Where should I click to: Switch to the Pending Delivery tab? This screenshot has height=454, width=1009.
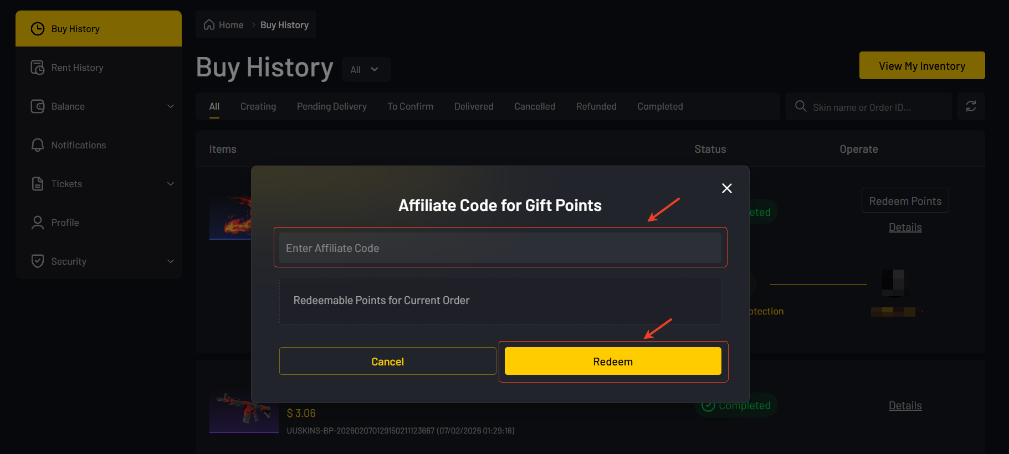(331, 106)
